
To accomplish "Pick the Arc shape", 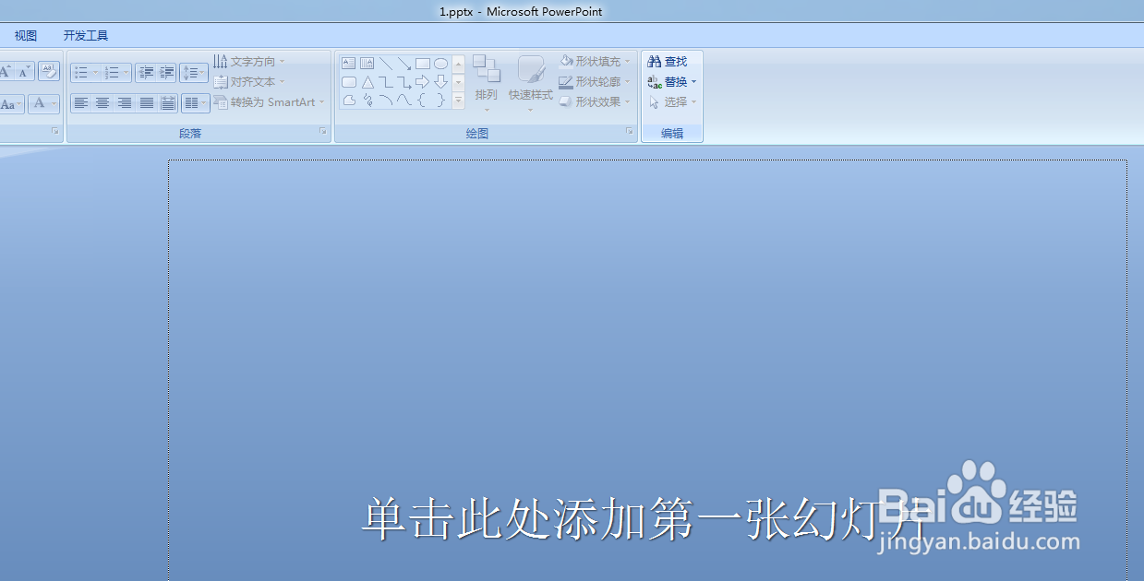I will point(386,101).
